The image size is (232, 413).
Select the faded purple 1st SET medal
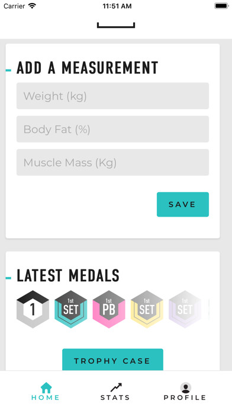click(185, 309)
